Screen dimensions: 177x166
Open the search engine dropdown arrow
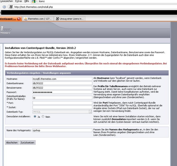tap(36, 1)
